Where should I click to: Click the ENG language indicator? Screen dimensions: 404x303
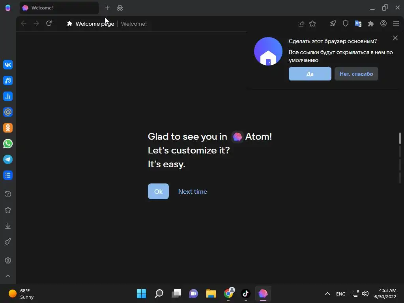[x=340, y=294]
